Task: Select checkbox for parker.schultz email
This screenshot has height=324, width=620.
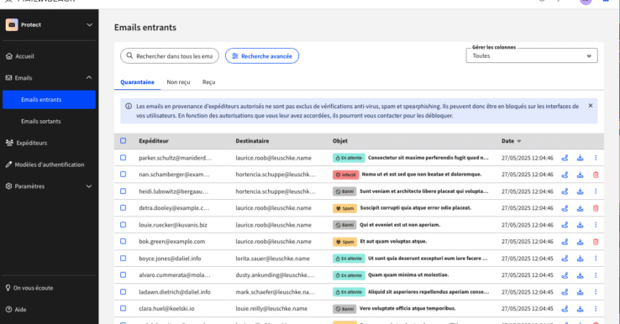Action: coord(123,158)
